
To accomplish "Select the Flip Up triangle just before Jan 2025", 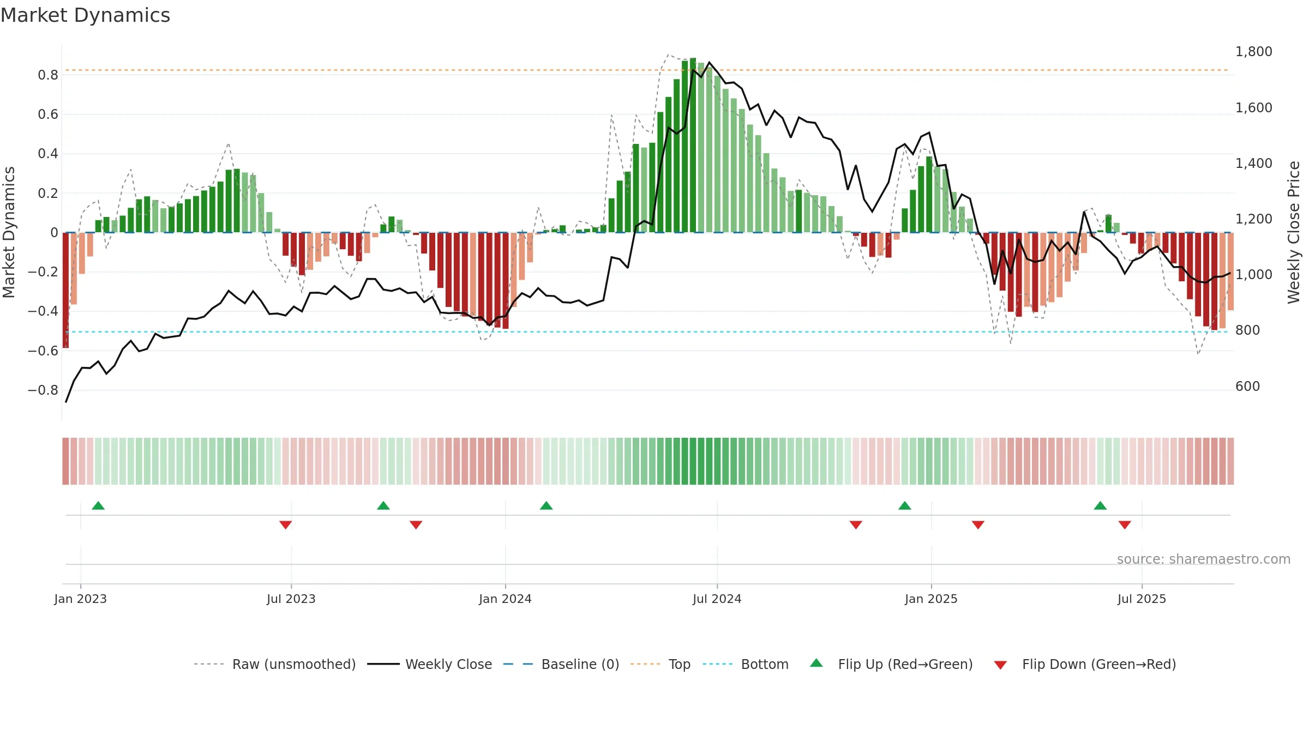I will [905, 506].
